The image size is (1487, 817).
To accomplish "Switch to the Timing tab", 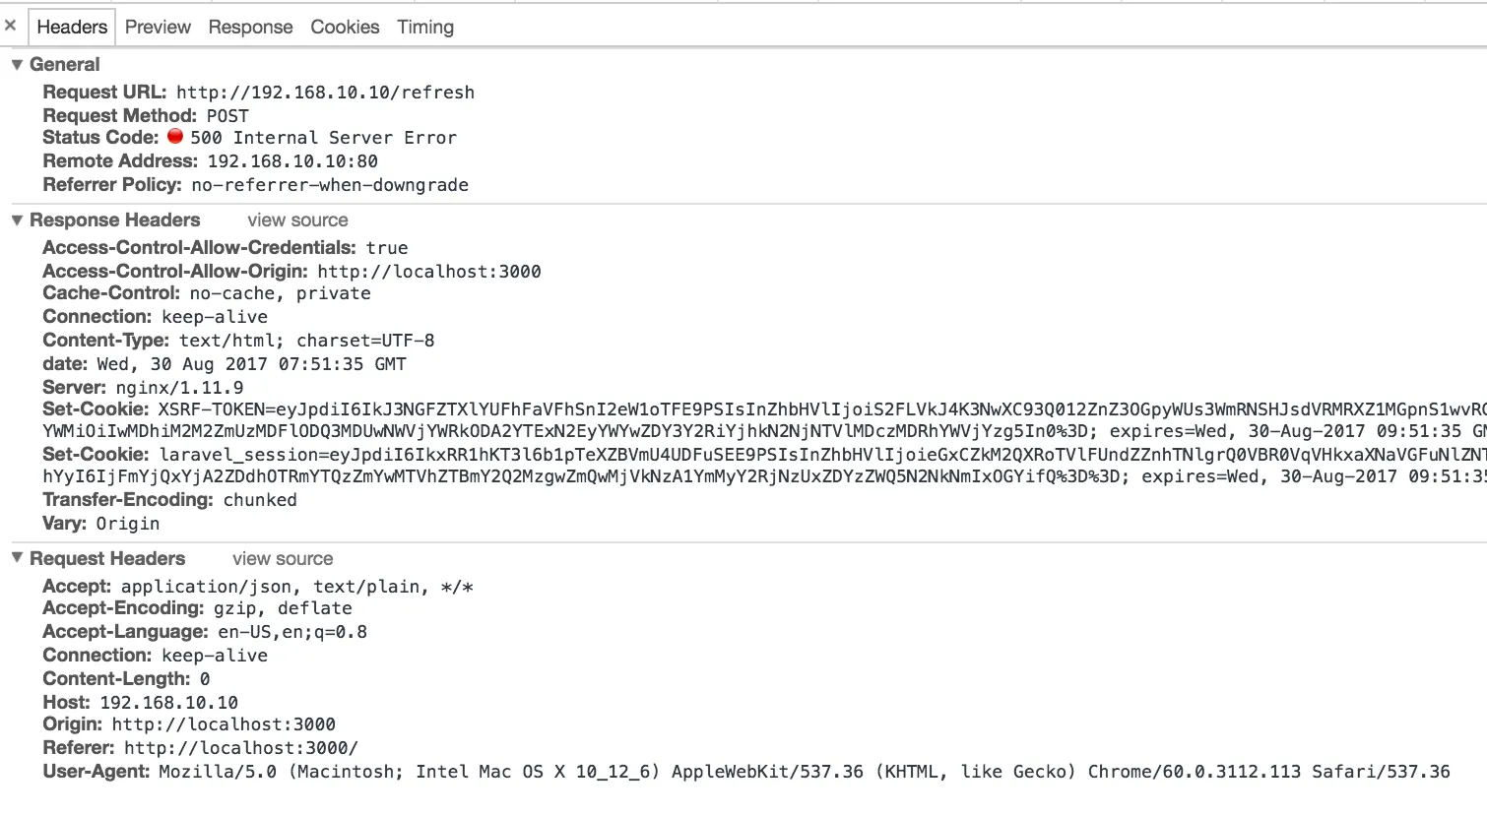I will coord(425,27).
